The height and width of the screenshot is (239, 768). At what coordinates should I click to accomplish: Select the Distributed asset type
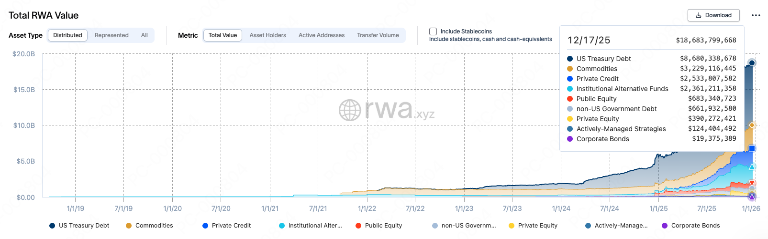tap(67, 35)
